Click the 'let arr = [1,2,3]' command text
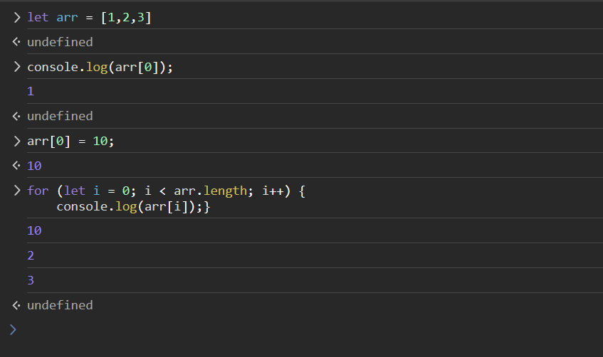The height and width of the screenshot is (357, 603). 89,18
